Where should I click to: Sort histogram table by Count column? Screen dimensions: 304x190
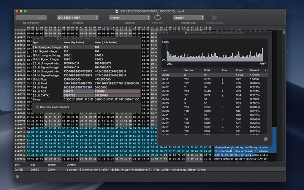(239, 70)
